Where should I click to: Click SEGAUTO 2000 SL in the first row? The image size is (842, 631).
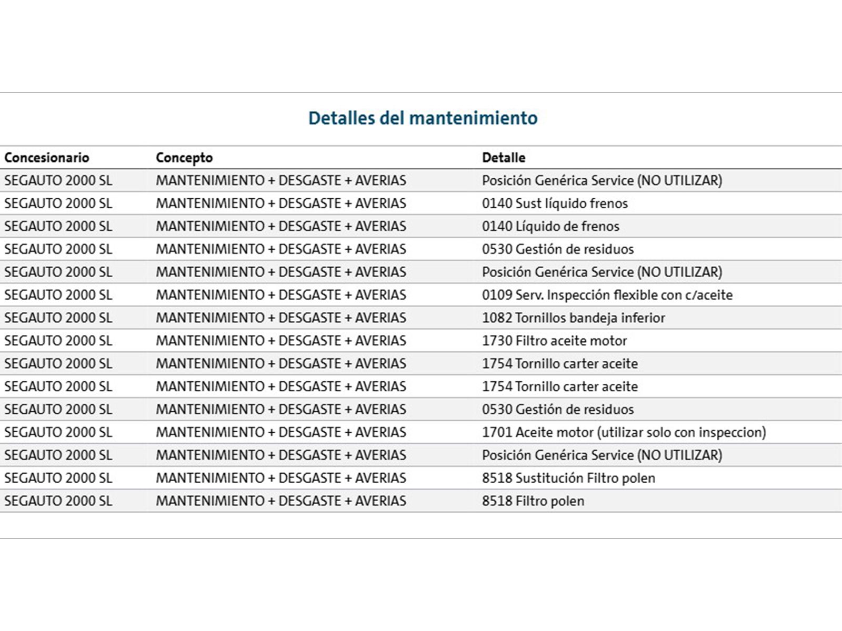point(58,180)
